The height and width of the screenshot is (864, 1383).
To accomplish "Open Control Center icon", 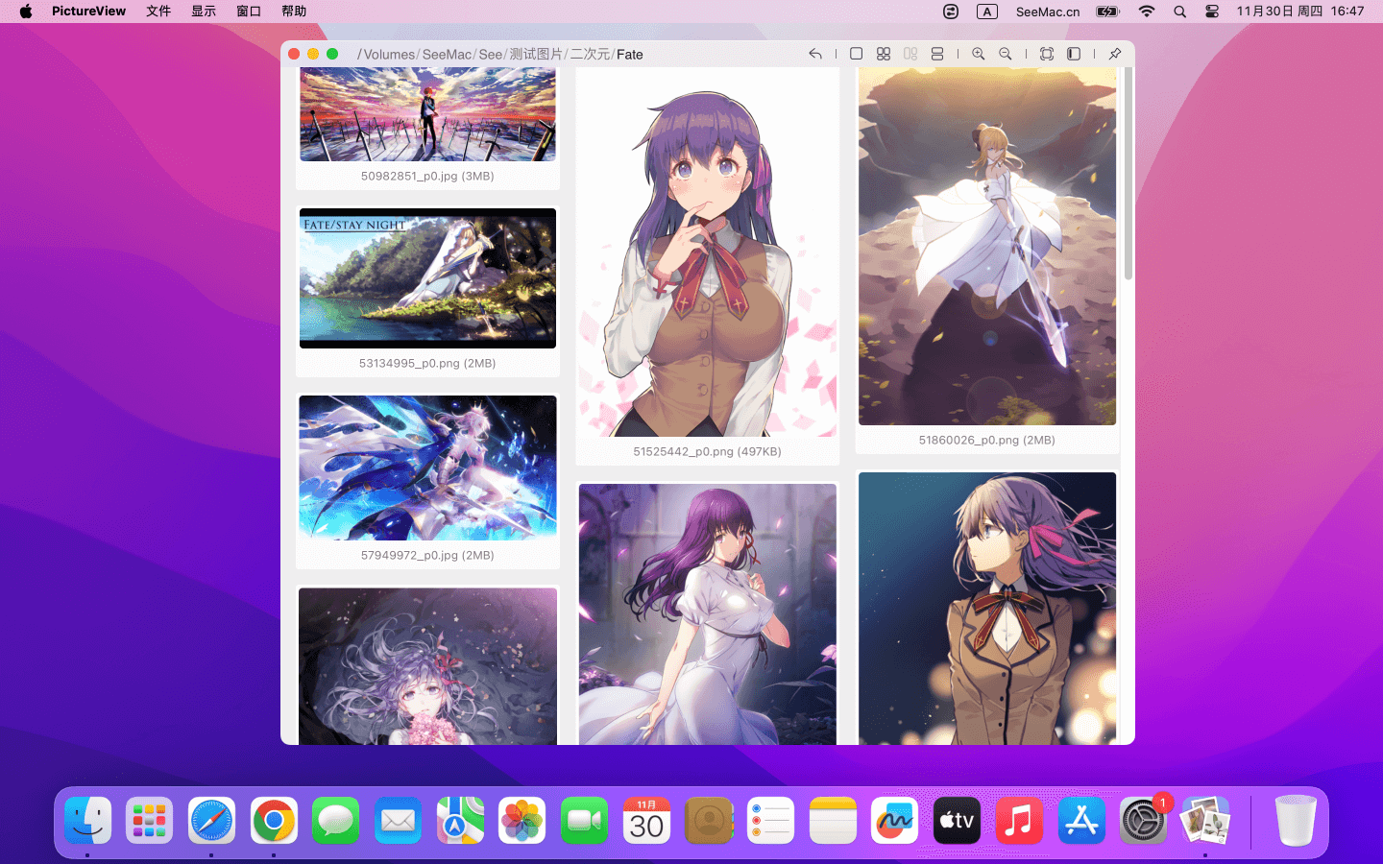I will click(1212, 12).
